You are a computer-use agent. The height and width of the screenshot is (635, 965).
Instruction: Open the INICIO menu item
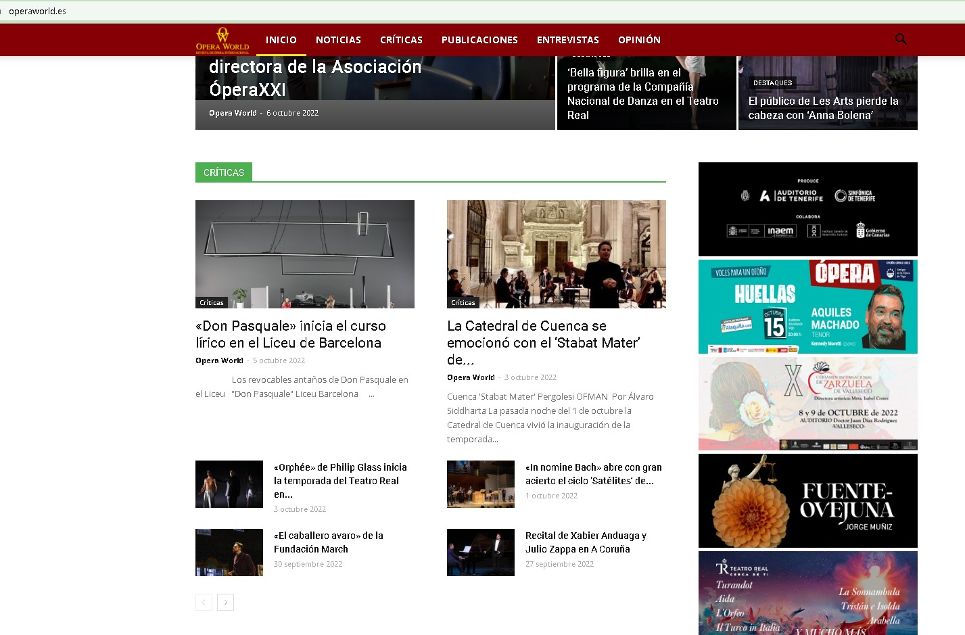point(281,40)
